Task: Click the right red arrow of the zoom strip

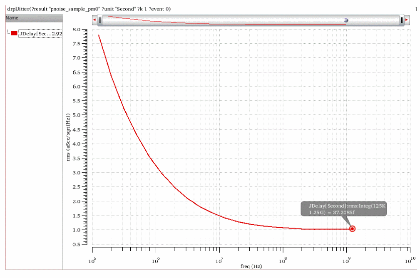Action: coord(407,20)
